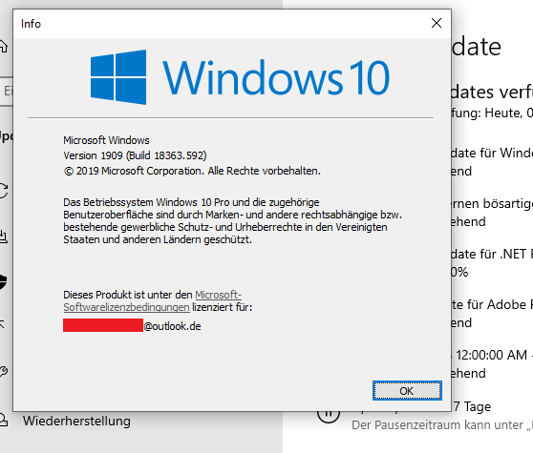
Task: Open Delivery Optimization icon in Settings sidebar
Action: click(4, 237)
